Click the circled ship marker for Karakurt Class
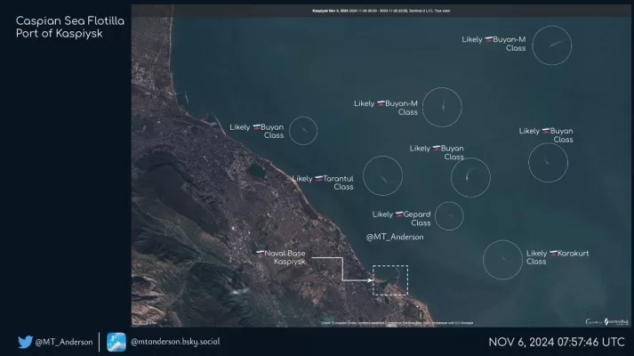This screenshot has width=634, height=356. point(502,259)
